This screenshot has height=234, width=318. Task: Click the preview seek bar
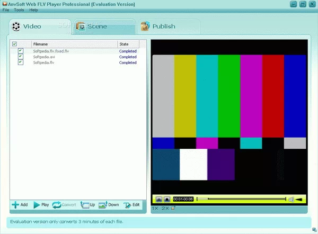[x=241, y=199]
